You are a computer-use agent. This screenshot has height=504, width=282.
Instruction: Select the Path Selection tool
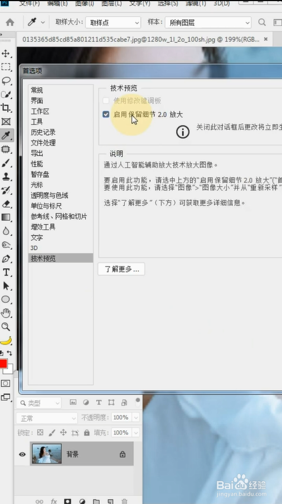pyautogui.click(x=6, y=286)
